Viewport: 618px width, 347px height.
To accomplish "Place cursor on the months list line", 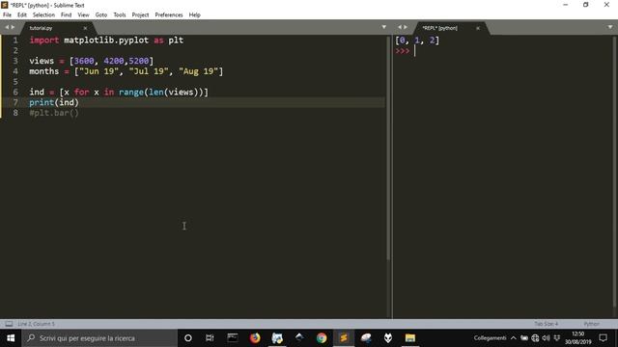I will (x=126, y=71).
